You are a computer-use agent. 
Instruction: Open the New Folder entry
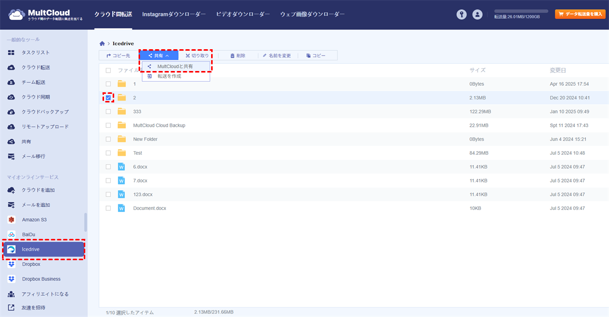click(x=145, y=139)
